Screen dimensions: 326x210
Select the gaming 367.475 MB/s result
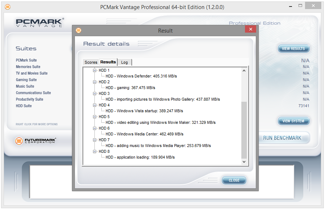(130, 88)
